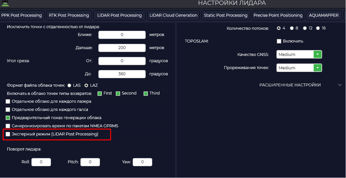Set thread count to 12
Viewport: 346px width, 178px height.
click(305, 28)
